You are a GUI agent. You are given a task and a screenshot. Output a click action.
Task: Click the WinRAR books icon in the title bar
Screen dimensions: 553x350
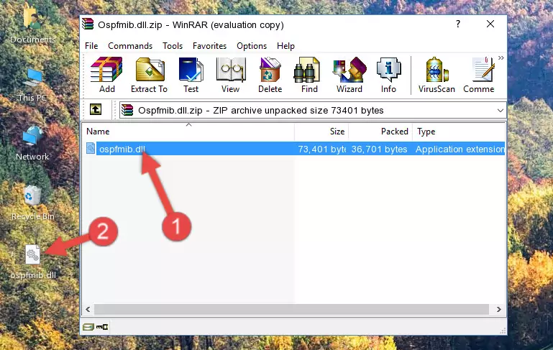88,24
